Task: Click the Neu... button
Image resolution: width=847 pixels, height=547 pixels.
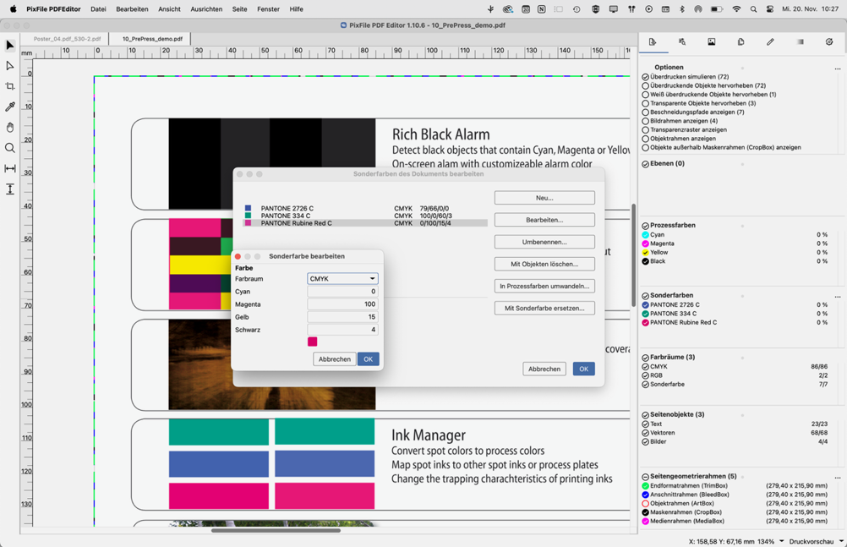Action: 544,198
